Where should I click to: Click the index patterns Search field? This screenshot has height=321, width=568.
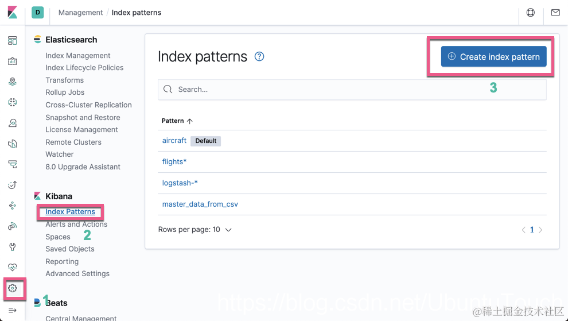pos(352,90)
